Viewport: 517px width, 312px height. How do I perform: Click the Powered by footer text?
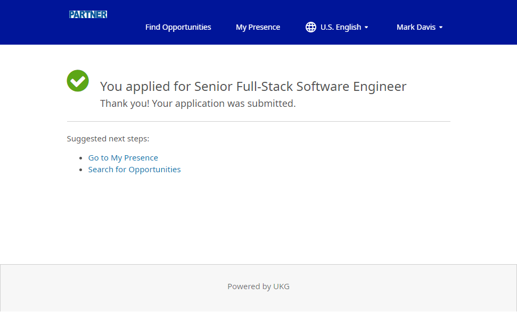click(x=249, y=286)
